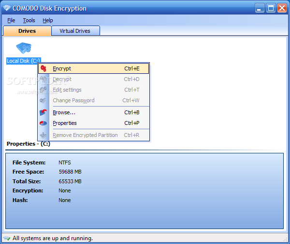The image size is (290, 244).
Task: Click the gear icon beside Edit settings
Action: [x=43, y=90]
